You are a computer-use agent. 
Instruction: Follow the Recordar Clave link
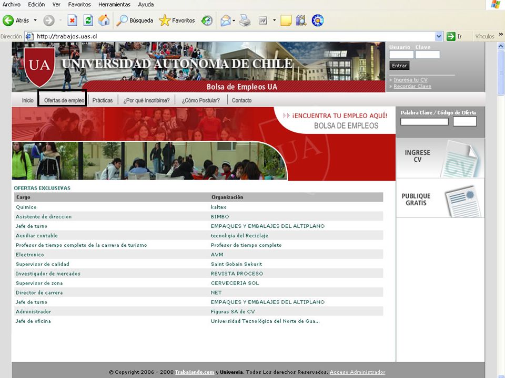click(412, 86)
